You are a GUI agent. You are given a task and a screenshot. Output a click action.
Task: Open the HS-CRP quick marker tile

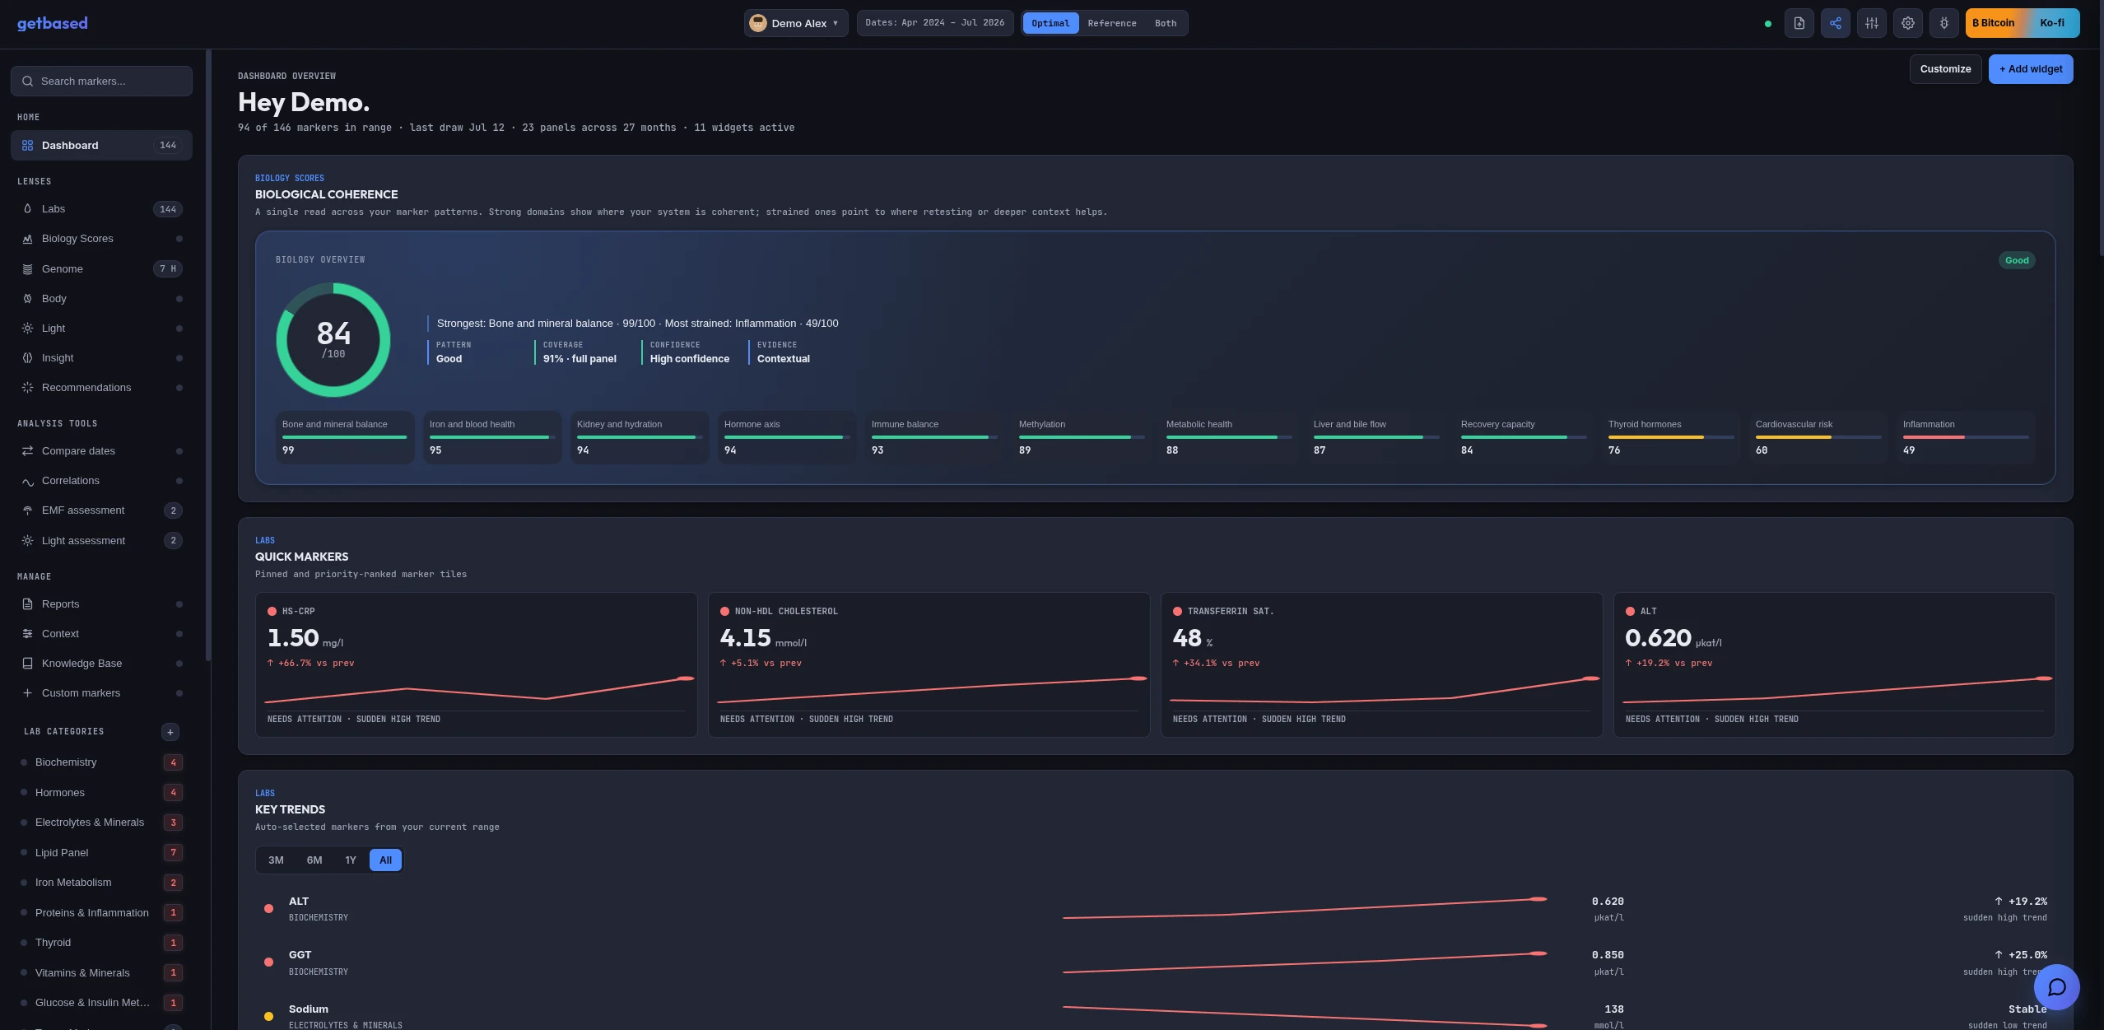pos(476,664)
